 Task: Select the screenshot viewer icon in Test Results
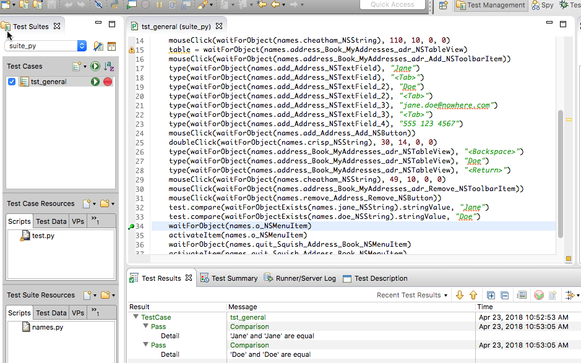click(x=522, y=295)
